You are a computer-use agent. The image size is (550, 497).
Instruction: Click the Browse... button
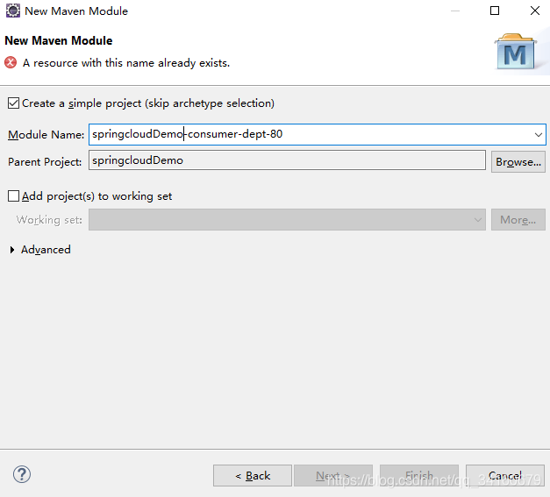pyautogui.click(x=518, y=162)
